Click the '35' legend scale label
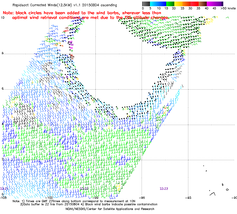 pos(198,8)
